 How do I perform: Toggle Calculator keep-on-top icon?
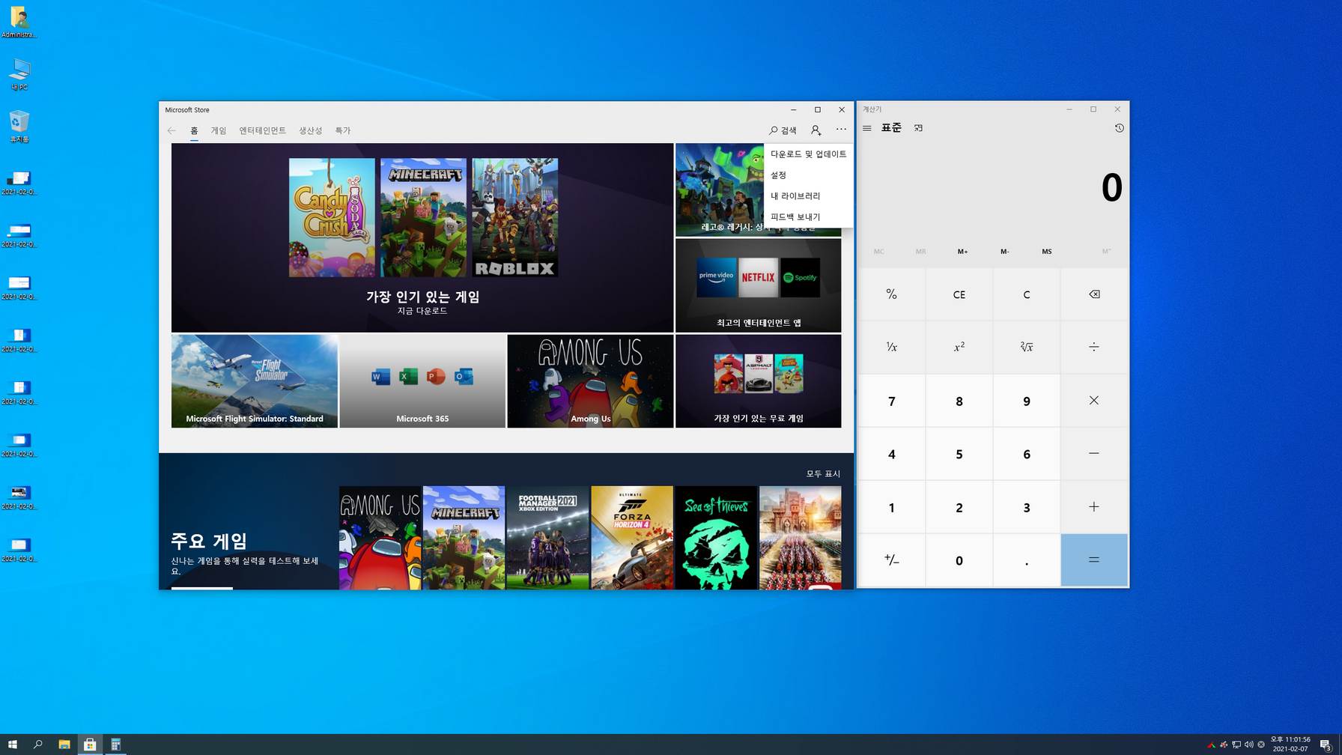[x=918, y=128]
